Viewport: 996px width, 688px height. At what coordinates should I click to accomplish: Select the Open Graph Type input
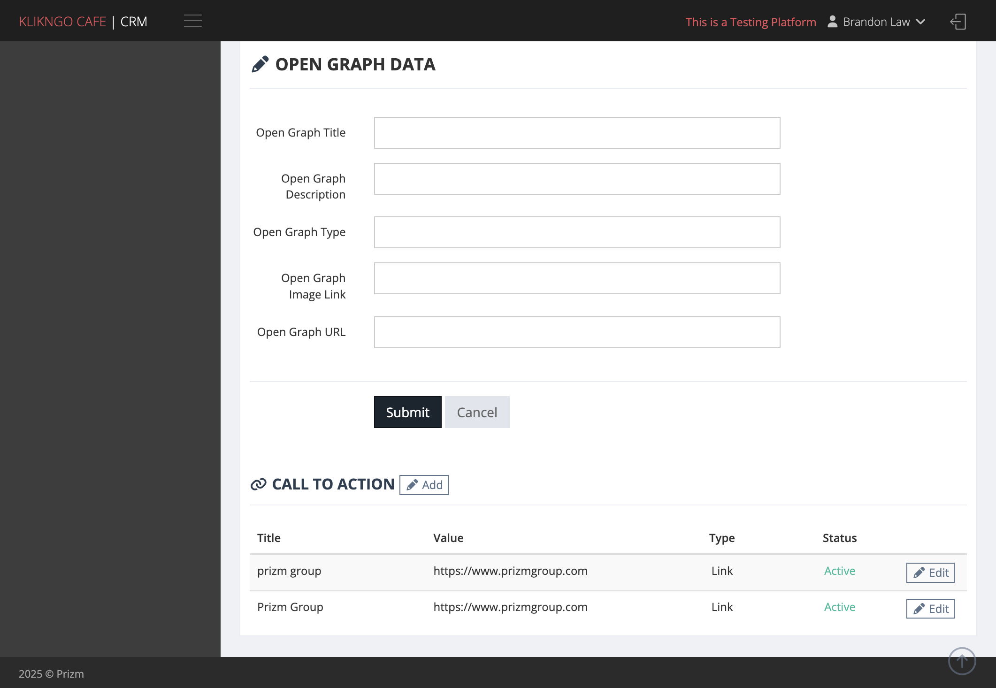click(x=577, y=232)
